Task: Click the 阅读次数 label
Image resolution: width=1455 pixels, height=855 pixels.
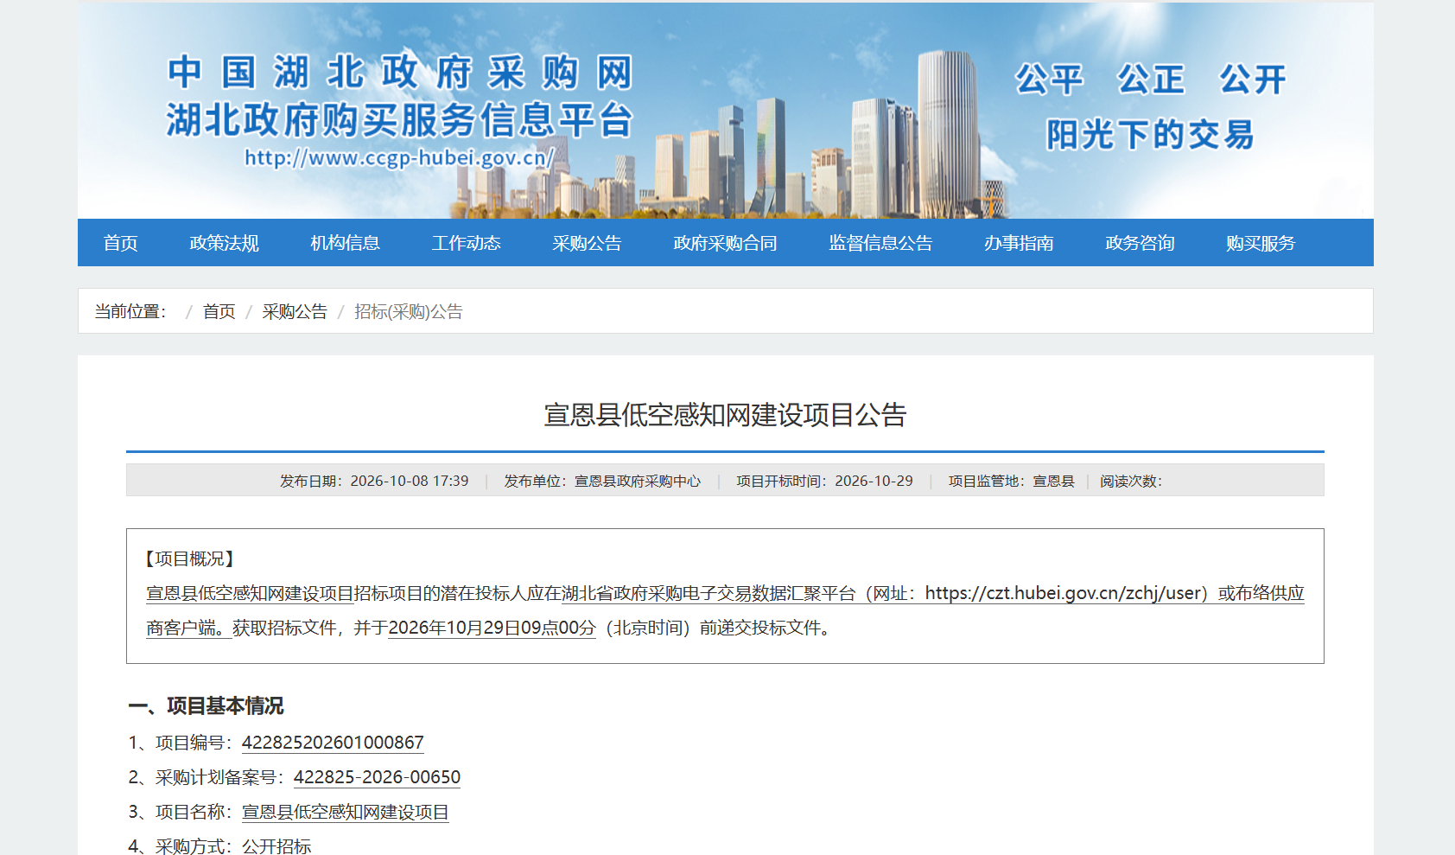Action: coord(1131,481)
